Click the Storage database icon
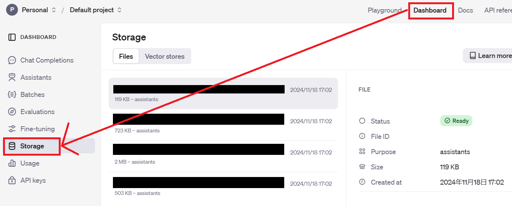Image resolution: width=512 pixels, height=206 pixels. point(12,146)
